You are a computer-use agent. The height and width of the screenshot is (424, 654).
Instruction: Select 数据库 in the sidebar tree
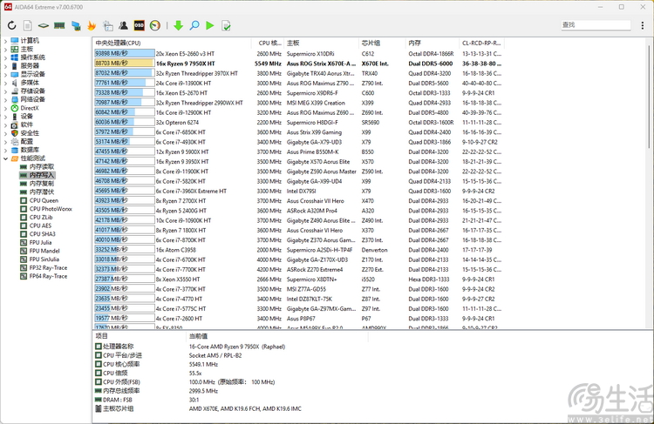[x=30, y=150]
